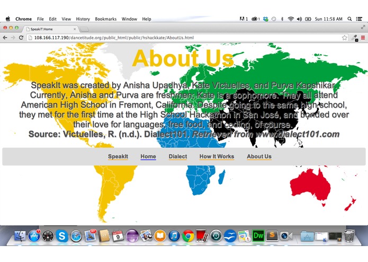Viewport: 368px width, 262px height.
Task: Open the purple sphere dock icon
Action: pos(132,236)
